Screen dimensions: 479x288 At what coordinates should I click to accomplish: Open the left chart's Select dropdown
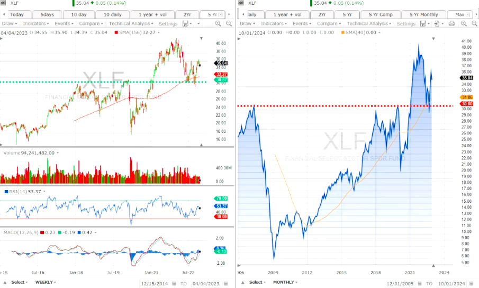20,282
